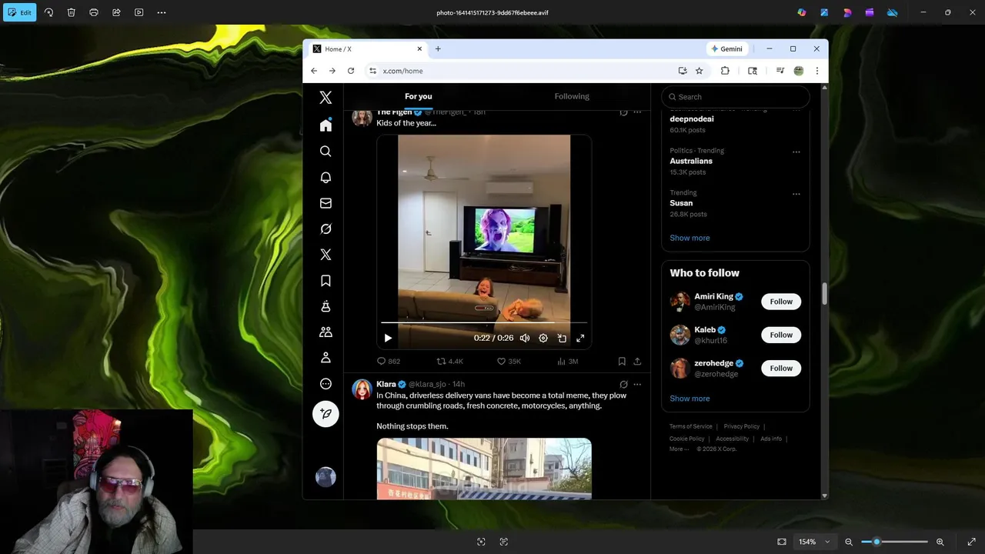The width and height of the screenshot is (985, 554).
Task: Print the photo via the printer icon
Action: [x=94, y=12]
